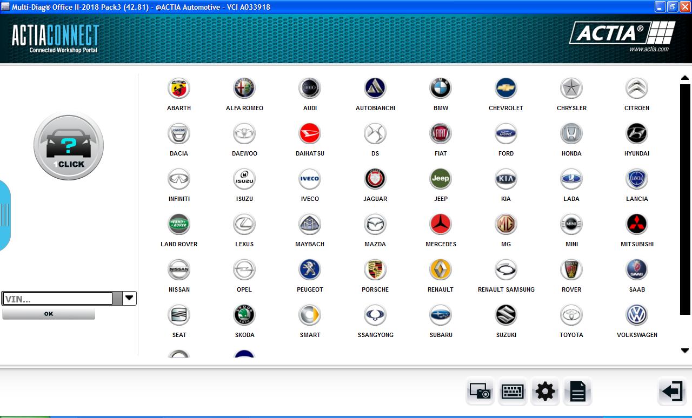Open the Chrysler brand icon
This screenshot has height=418, width=692.
pos(571,88)
